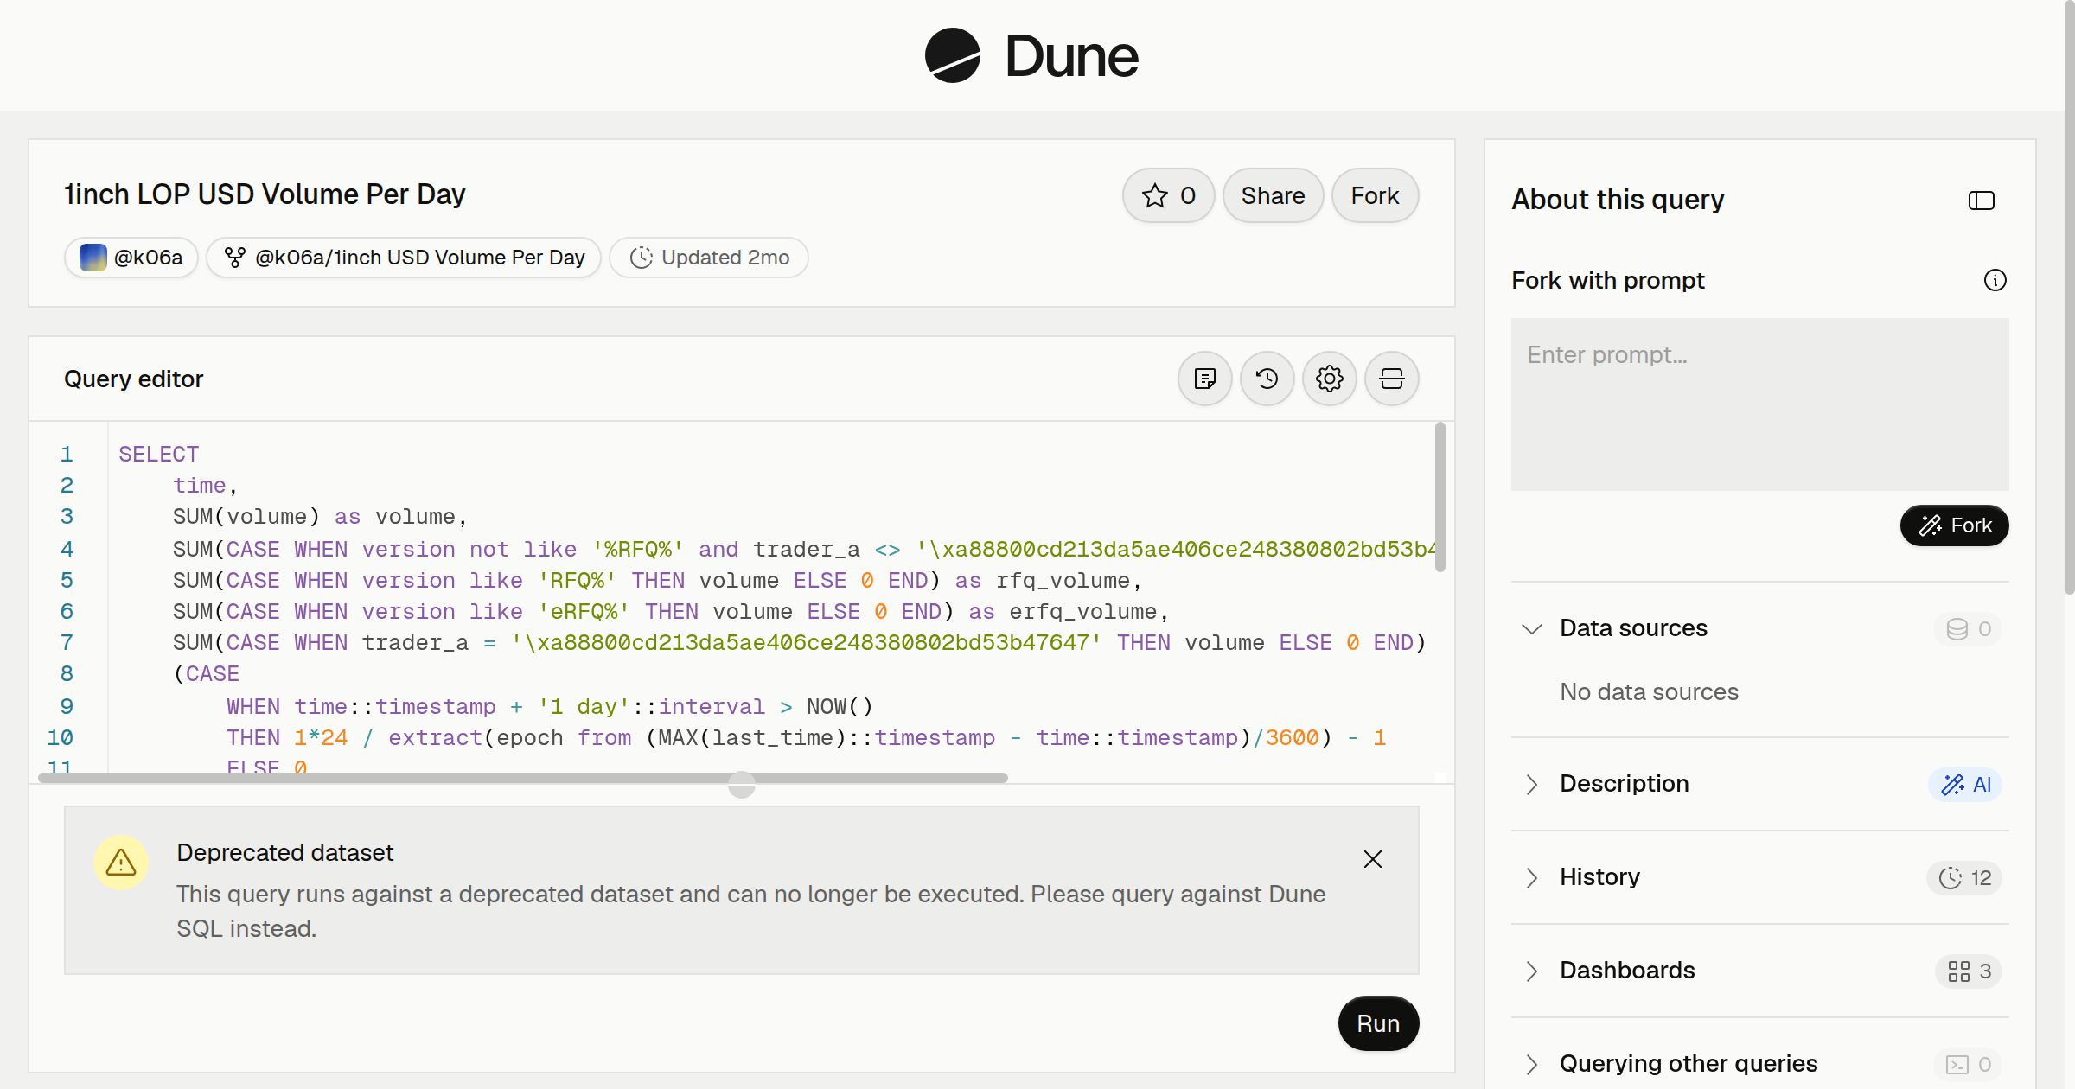This screenshot has height=1089, width=2075.
Task: Click the query notes icon in editor toolbar
Action: tap(1204, 379)
